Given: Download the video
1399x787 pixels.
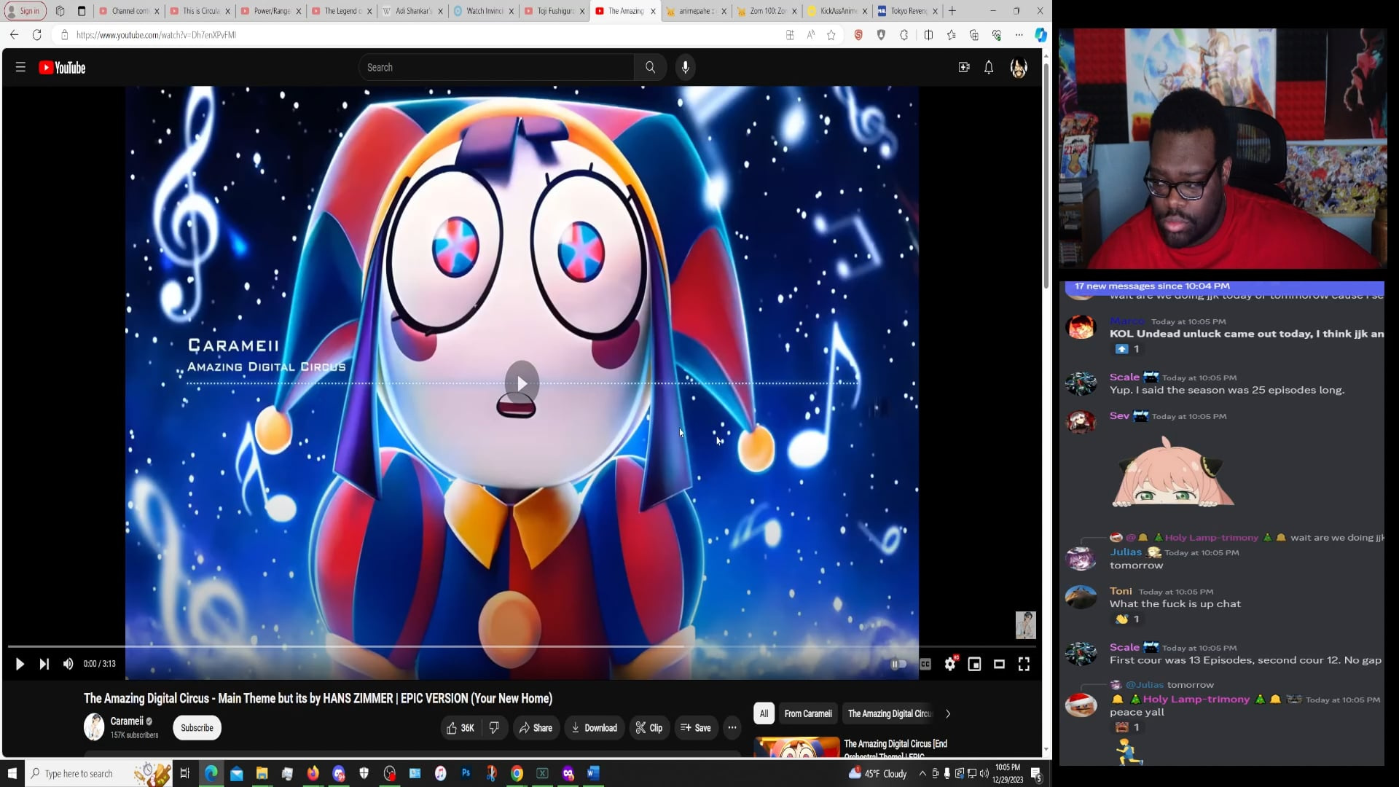Looking at the screenshot, I should pyautogui.click(x=594, y=728).
